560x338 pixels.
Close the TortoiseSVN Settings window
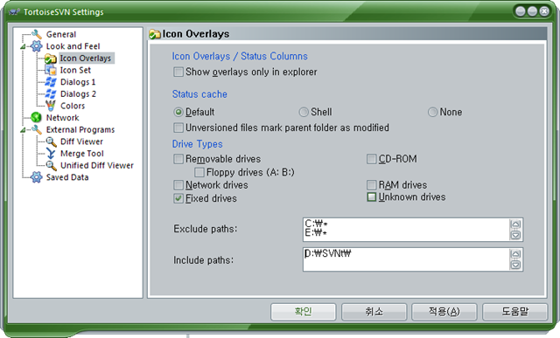point(544,11)
